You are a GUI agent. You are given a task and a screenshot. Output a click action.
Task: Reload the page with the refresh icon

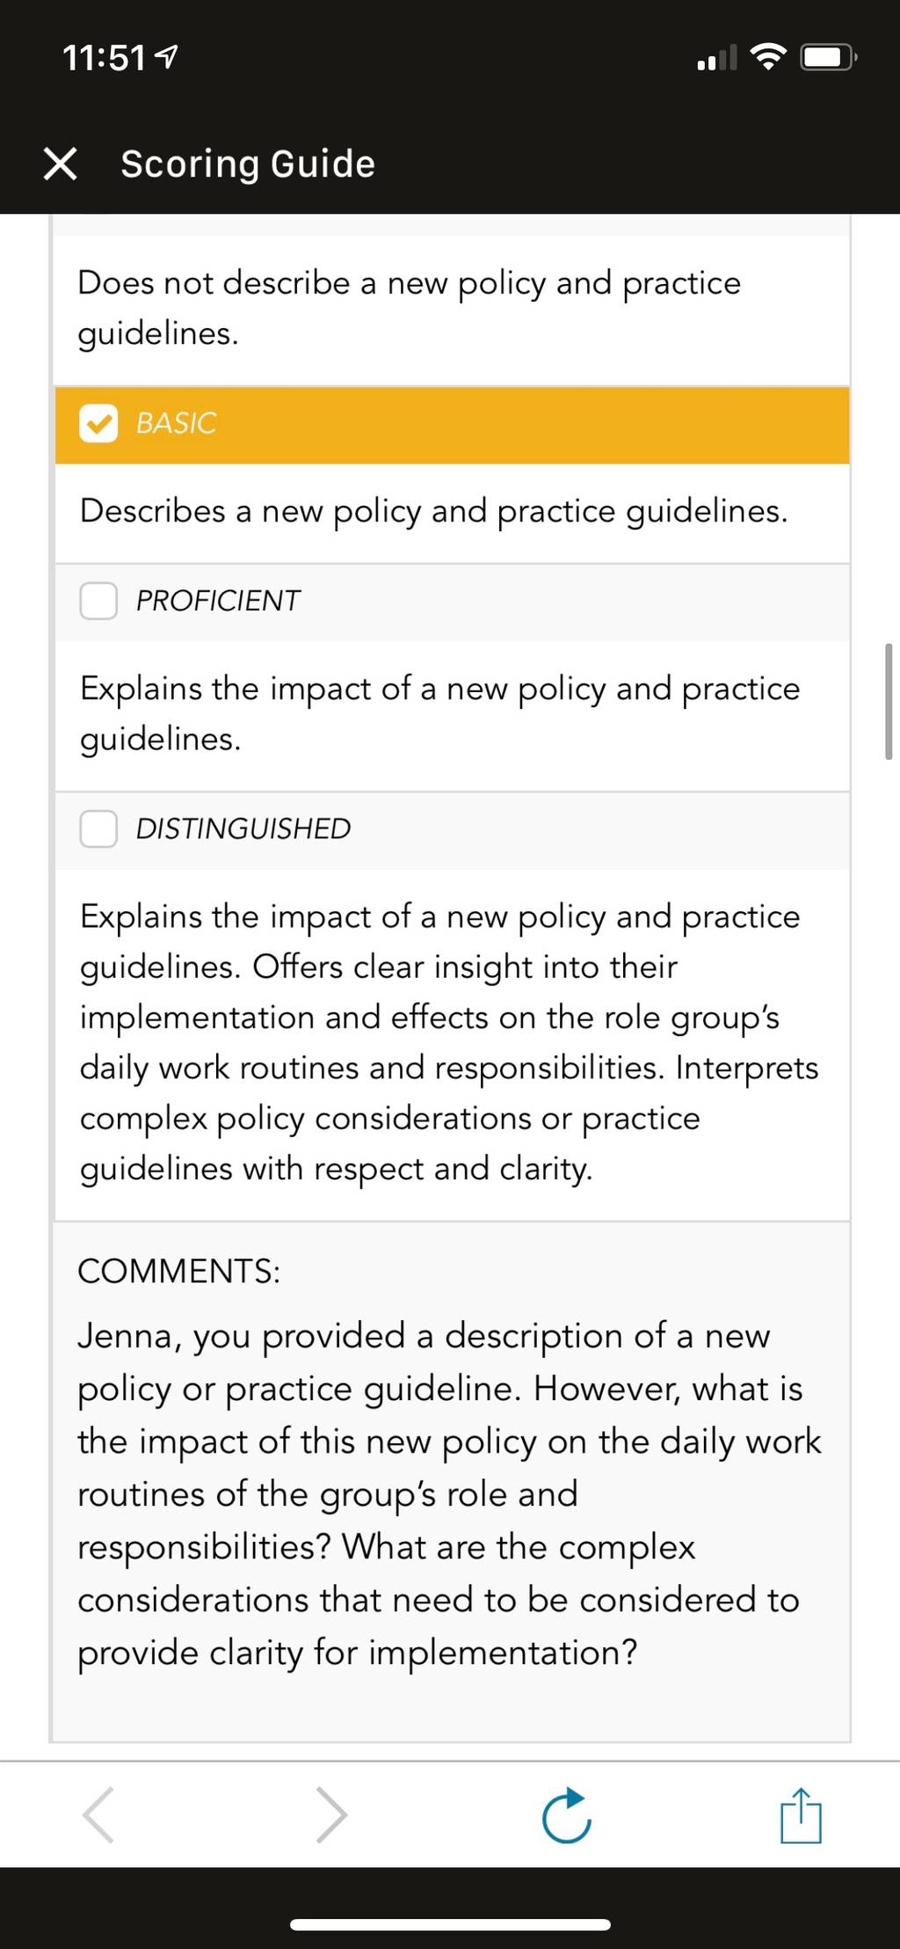coord(567,1814)
